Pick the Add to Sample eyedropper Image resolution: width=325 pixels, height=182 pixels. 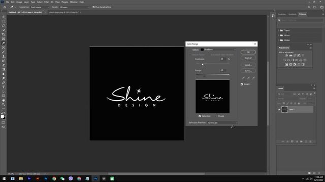248,78
